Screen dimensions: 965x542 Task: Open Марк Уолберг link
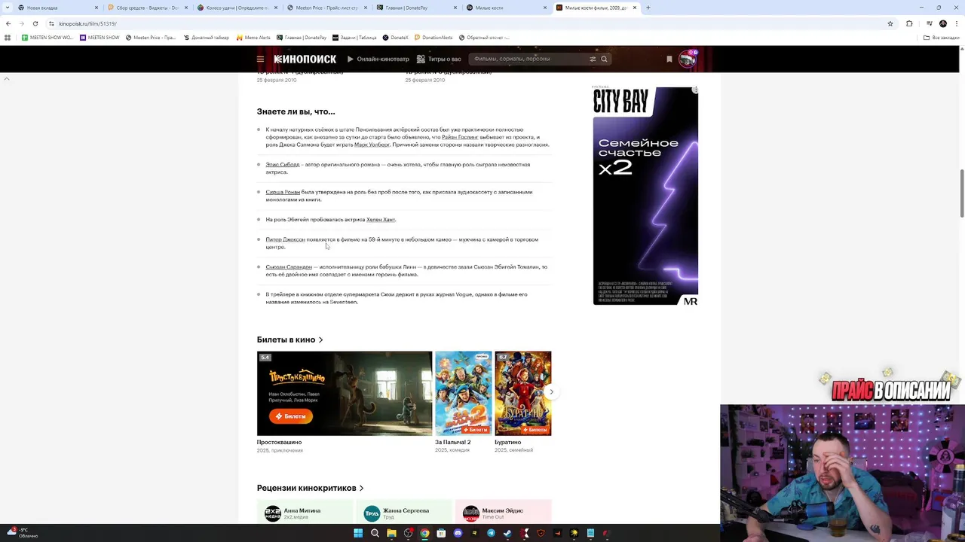point(372,145)
